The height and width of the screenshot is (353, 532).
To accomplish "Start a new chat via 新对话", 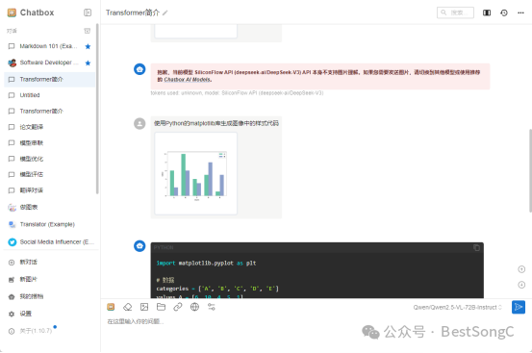I will 49,263.
